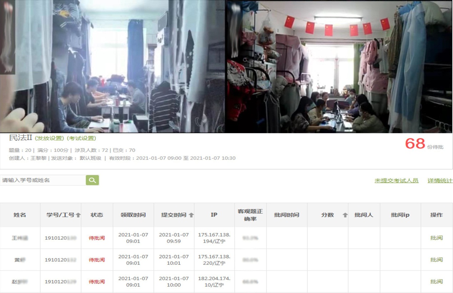
Task: Click the 学号或姓名 search input field
Action: [43, 180]
